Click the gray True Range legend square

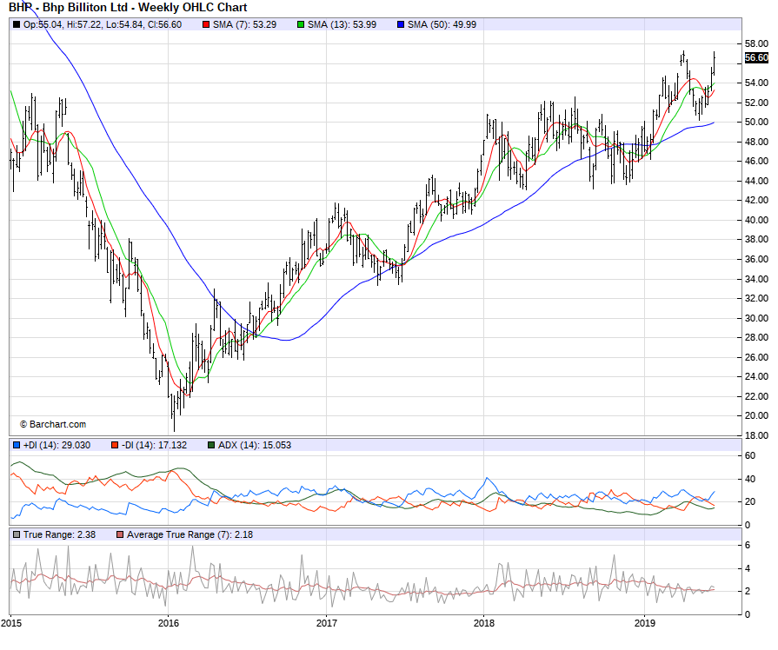17,534
